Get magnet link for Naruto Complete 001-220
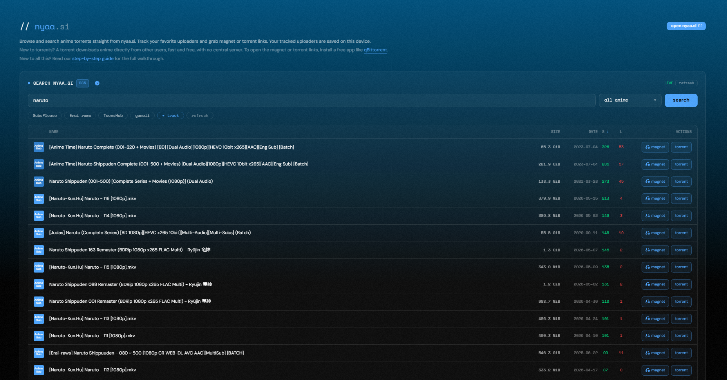Viewport: 727px width, 380px height. click(x=655, y=147)
